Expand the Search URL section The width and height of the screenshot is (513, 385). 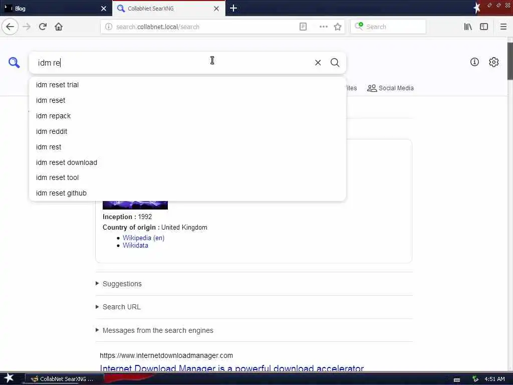pos(118,307)
